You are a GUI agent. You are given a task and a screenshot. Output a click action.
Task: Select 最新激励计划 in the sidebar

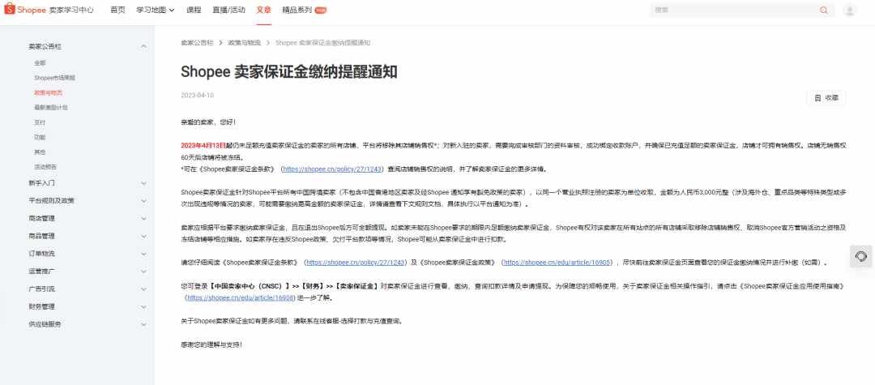click(51, 107)
